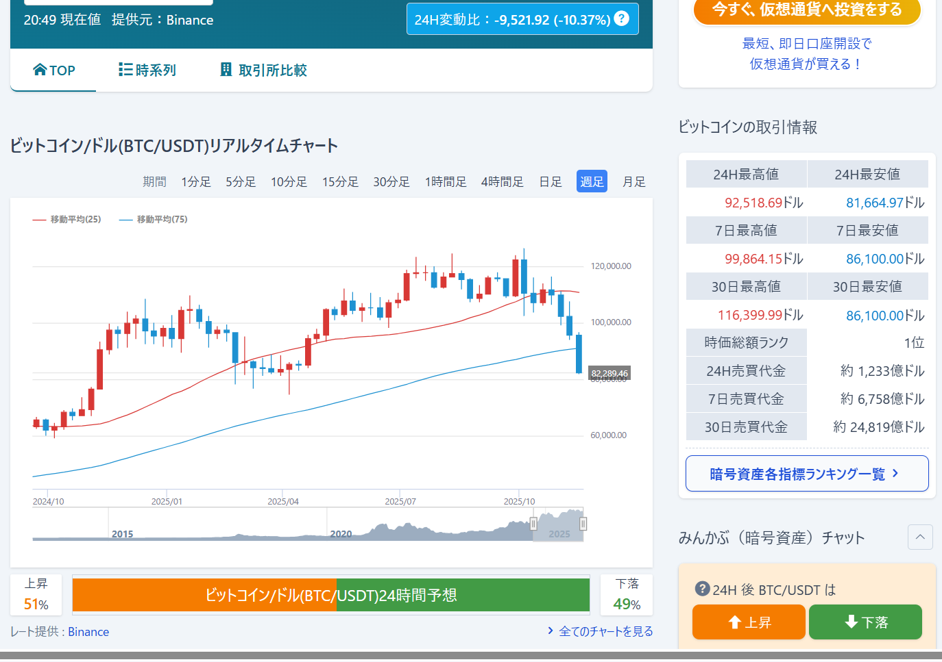Image resolution: width=942 pixels, height=662 pixels.
Task: Switch to the 時系列 tab
Action: click(147, 71)
